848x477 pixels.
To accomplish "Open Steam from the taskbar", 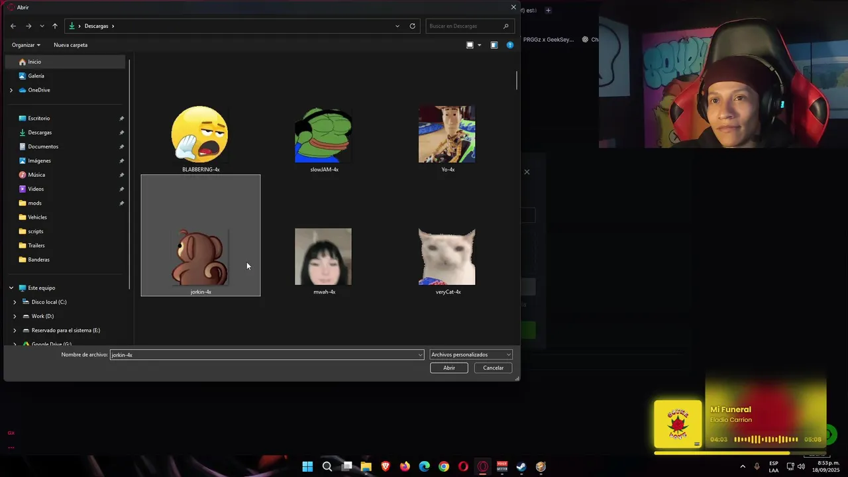I will tap(521, 466).
